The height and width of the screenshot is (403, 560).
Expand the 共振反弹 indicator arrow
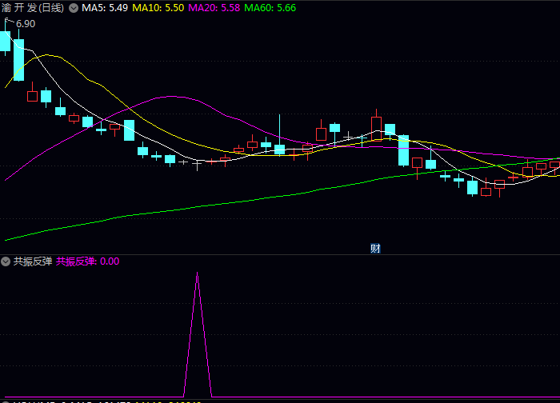(6, 261)
